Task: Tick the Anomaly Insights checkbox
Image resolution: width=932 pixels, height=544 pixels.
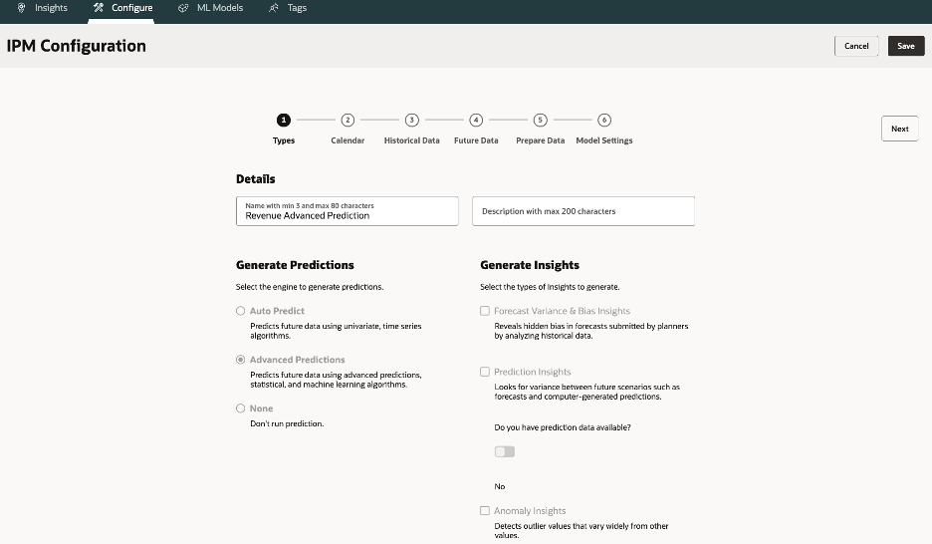Action: [485, 511]
